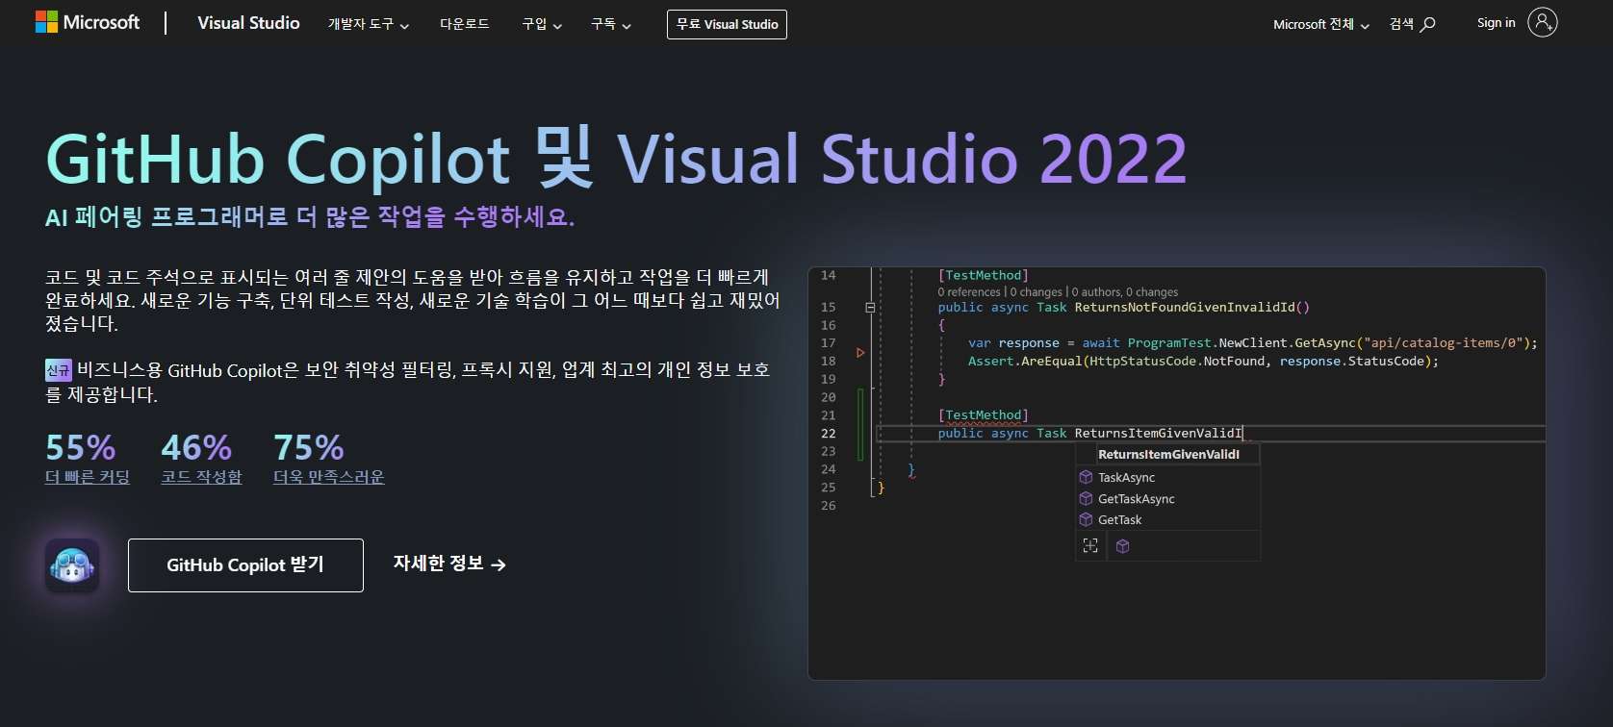Click the cube icon beside GetTask
This screenshot has height=727, width=1613.
click(1086, 519)
